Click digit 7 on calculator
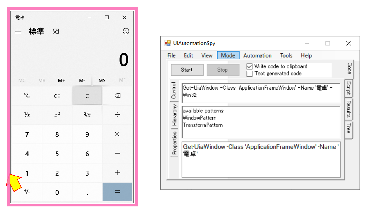Viewport: 375px width, 215px height. point(27,134)
